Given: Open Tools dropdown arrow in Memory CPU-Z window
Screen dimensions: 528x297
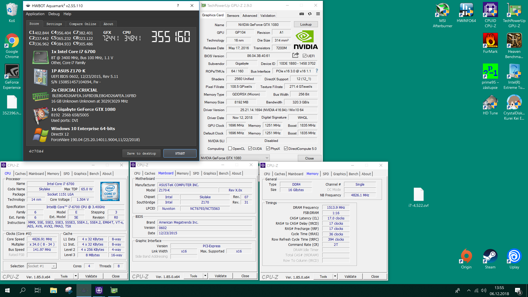Looking at the screenshot, I should 335,276.
